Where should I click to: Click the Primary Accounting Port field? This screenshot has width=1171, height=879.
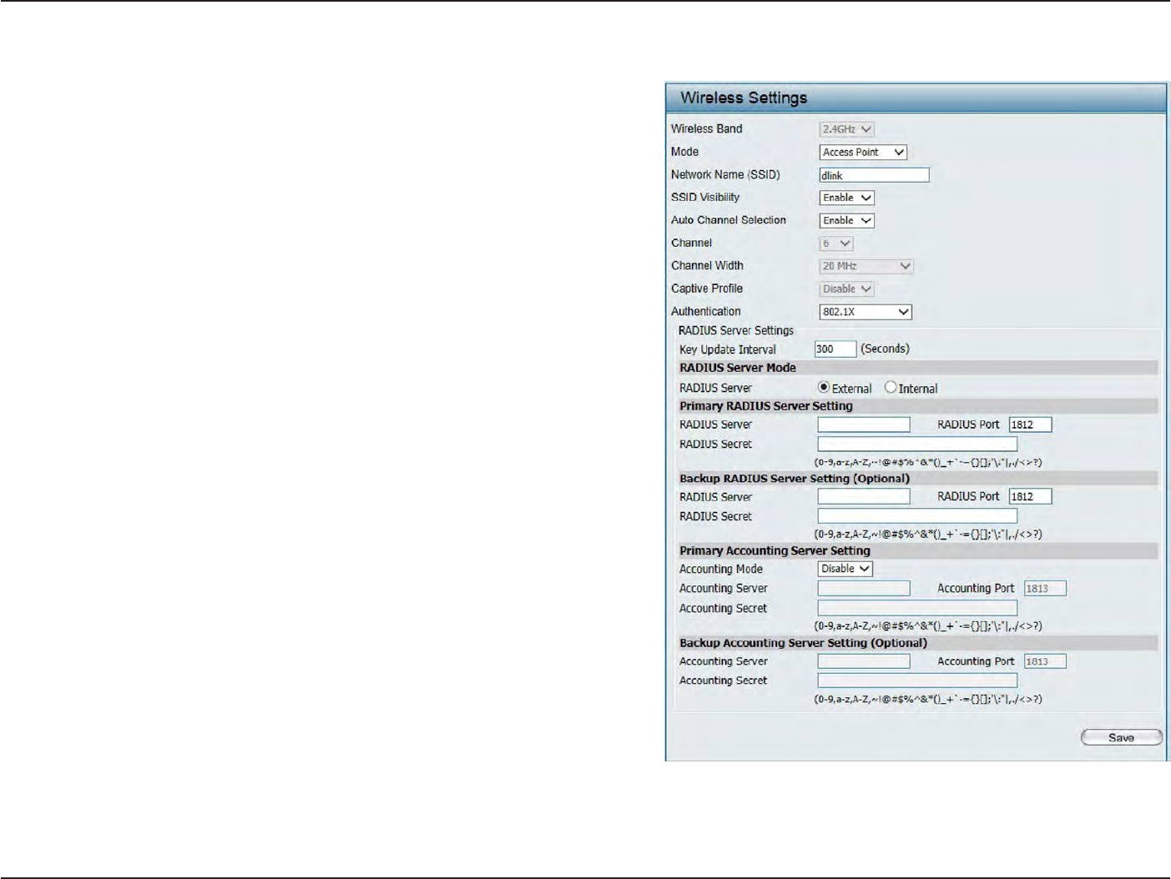coord(1045,588)
